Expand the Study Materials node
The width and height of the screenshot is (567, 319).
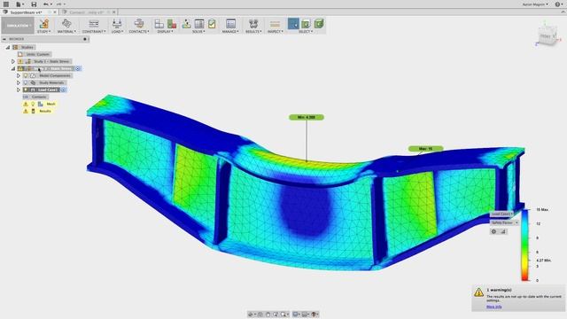(19, 82)
